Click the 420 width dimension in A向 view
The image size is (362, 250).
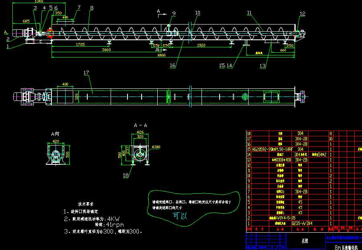tap(55, 141)
